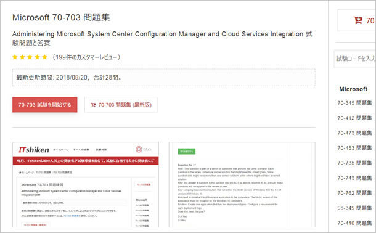Open the 70-473 問題集 sidebar link

[x=354, y=133]
